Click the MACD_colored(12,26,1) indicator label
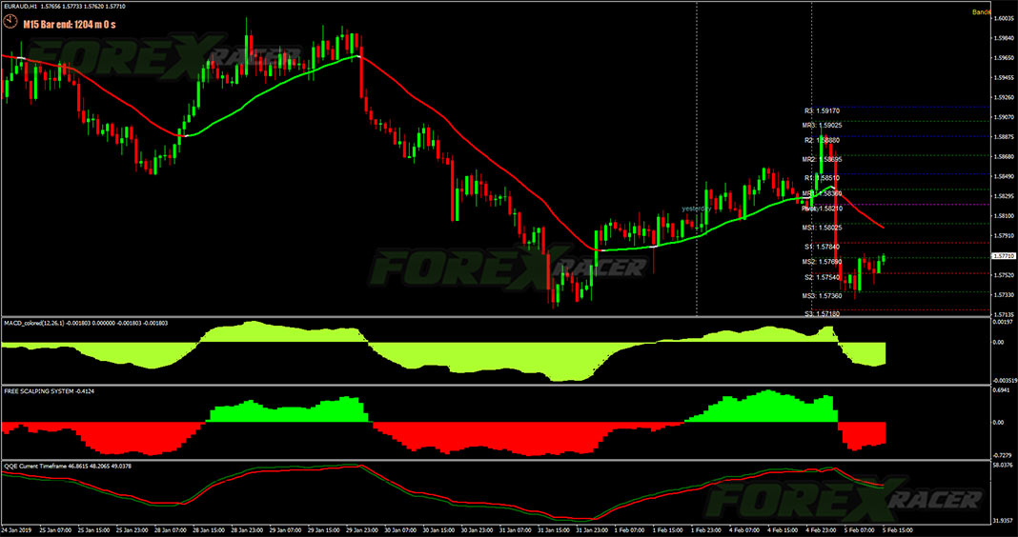The image size is (1018, 537). pyautogui.click(x=86, y=323)
